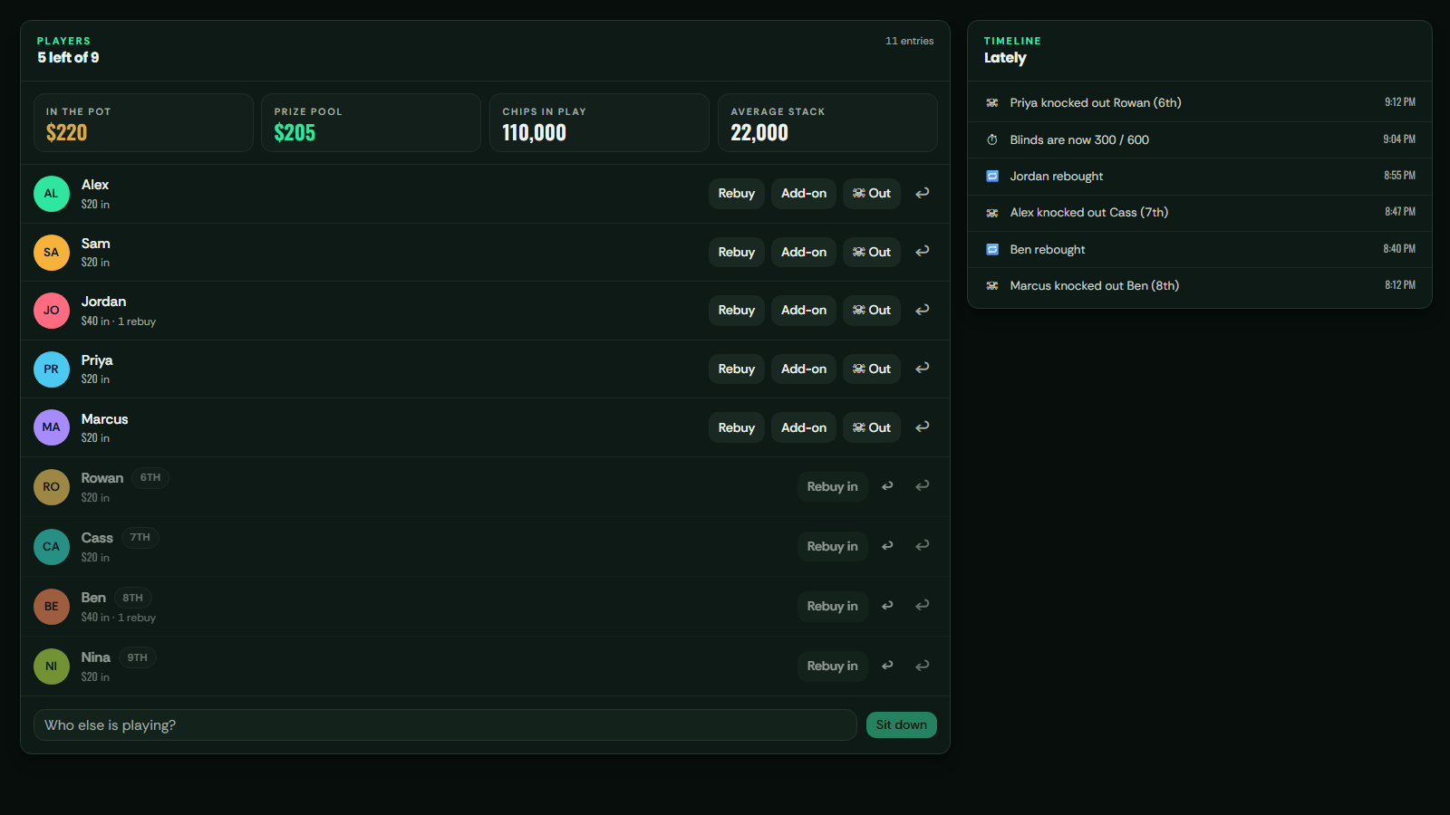Select Jordan's pink JO avatar

(52, 311)
